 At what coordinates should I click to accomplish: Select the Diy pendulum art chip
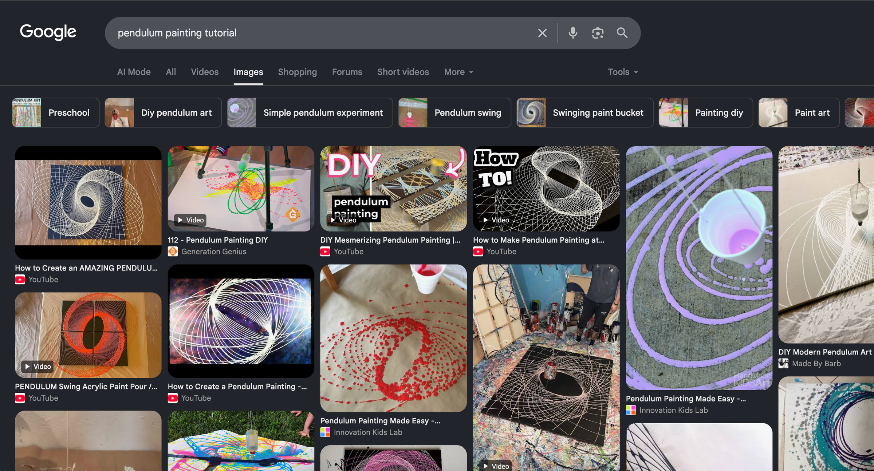click(x=163, y=113)
